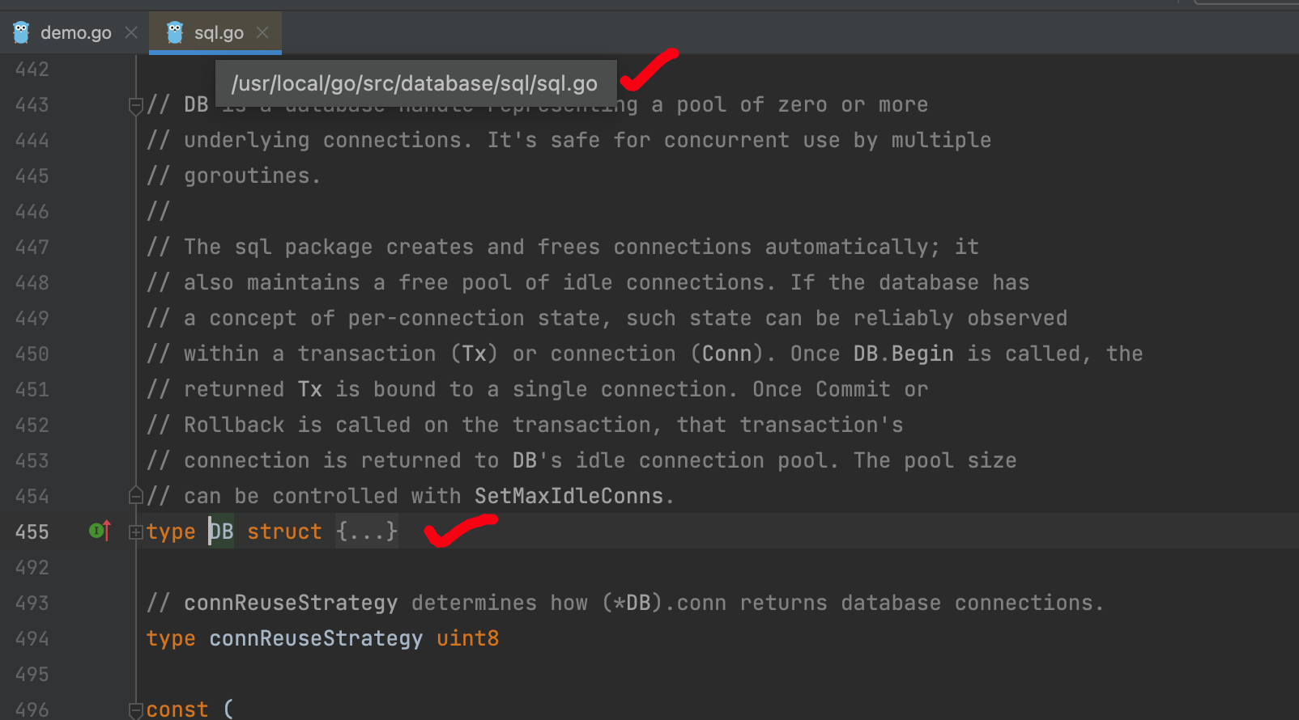Image resolution: width=1299 pixels, height=720 pixels.
Task: Click the /usr/local/go/src/database/sql/sql.go path tooltip
Action: pos(415,83)
